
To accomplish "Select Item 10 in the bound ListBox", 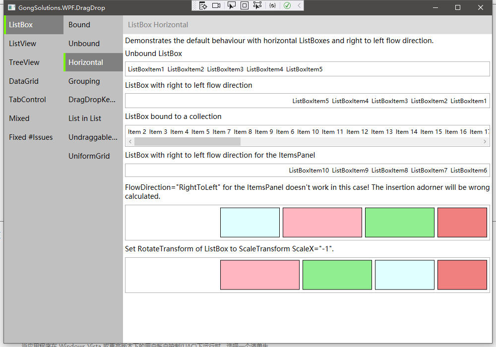I will 308,132.
